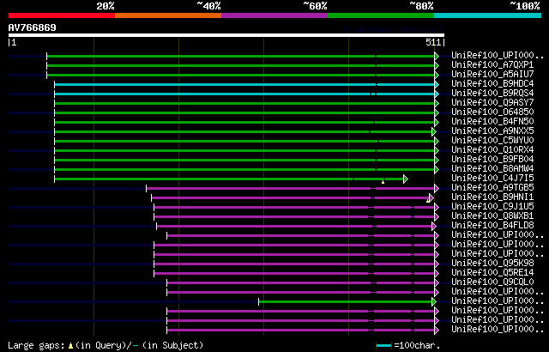The height and width of the screenshot is (352, 549).
Task: Click the green alignment bar for Q9ASY7
Action: (x=244, y=103)
